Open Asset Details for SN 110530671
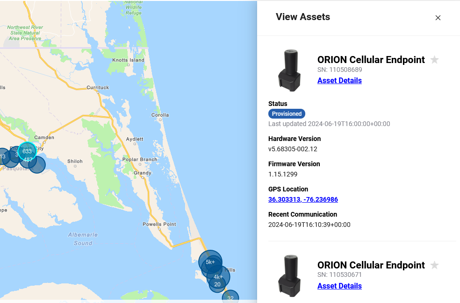The height and width of the screenshot is (303, 460). click(339, 286)
